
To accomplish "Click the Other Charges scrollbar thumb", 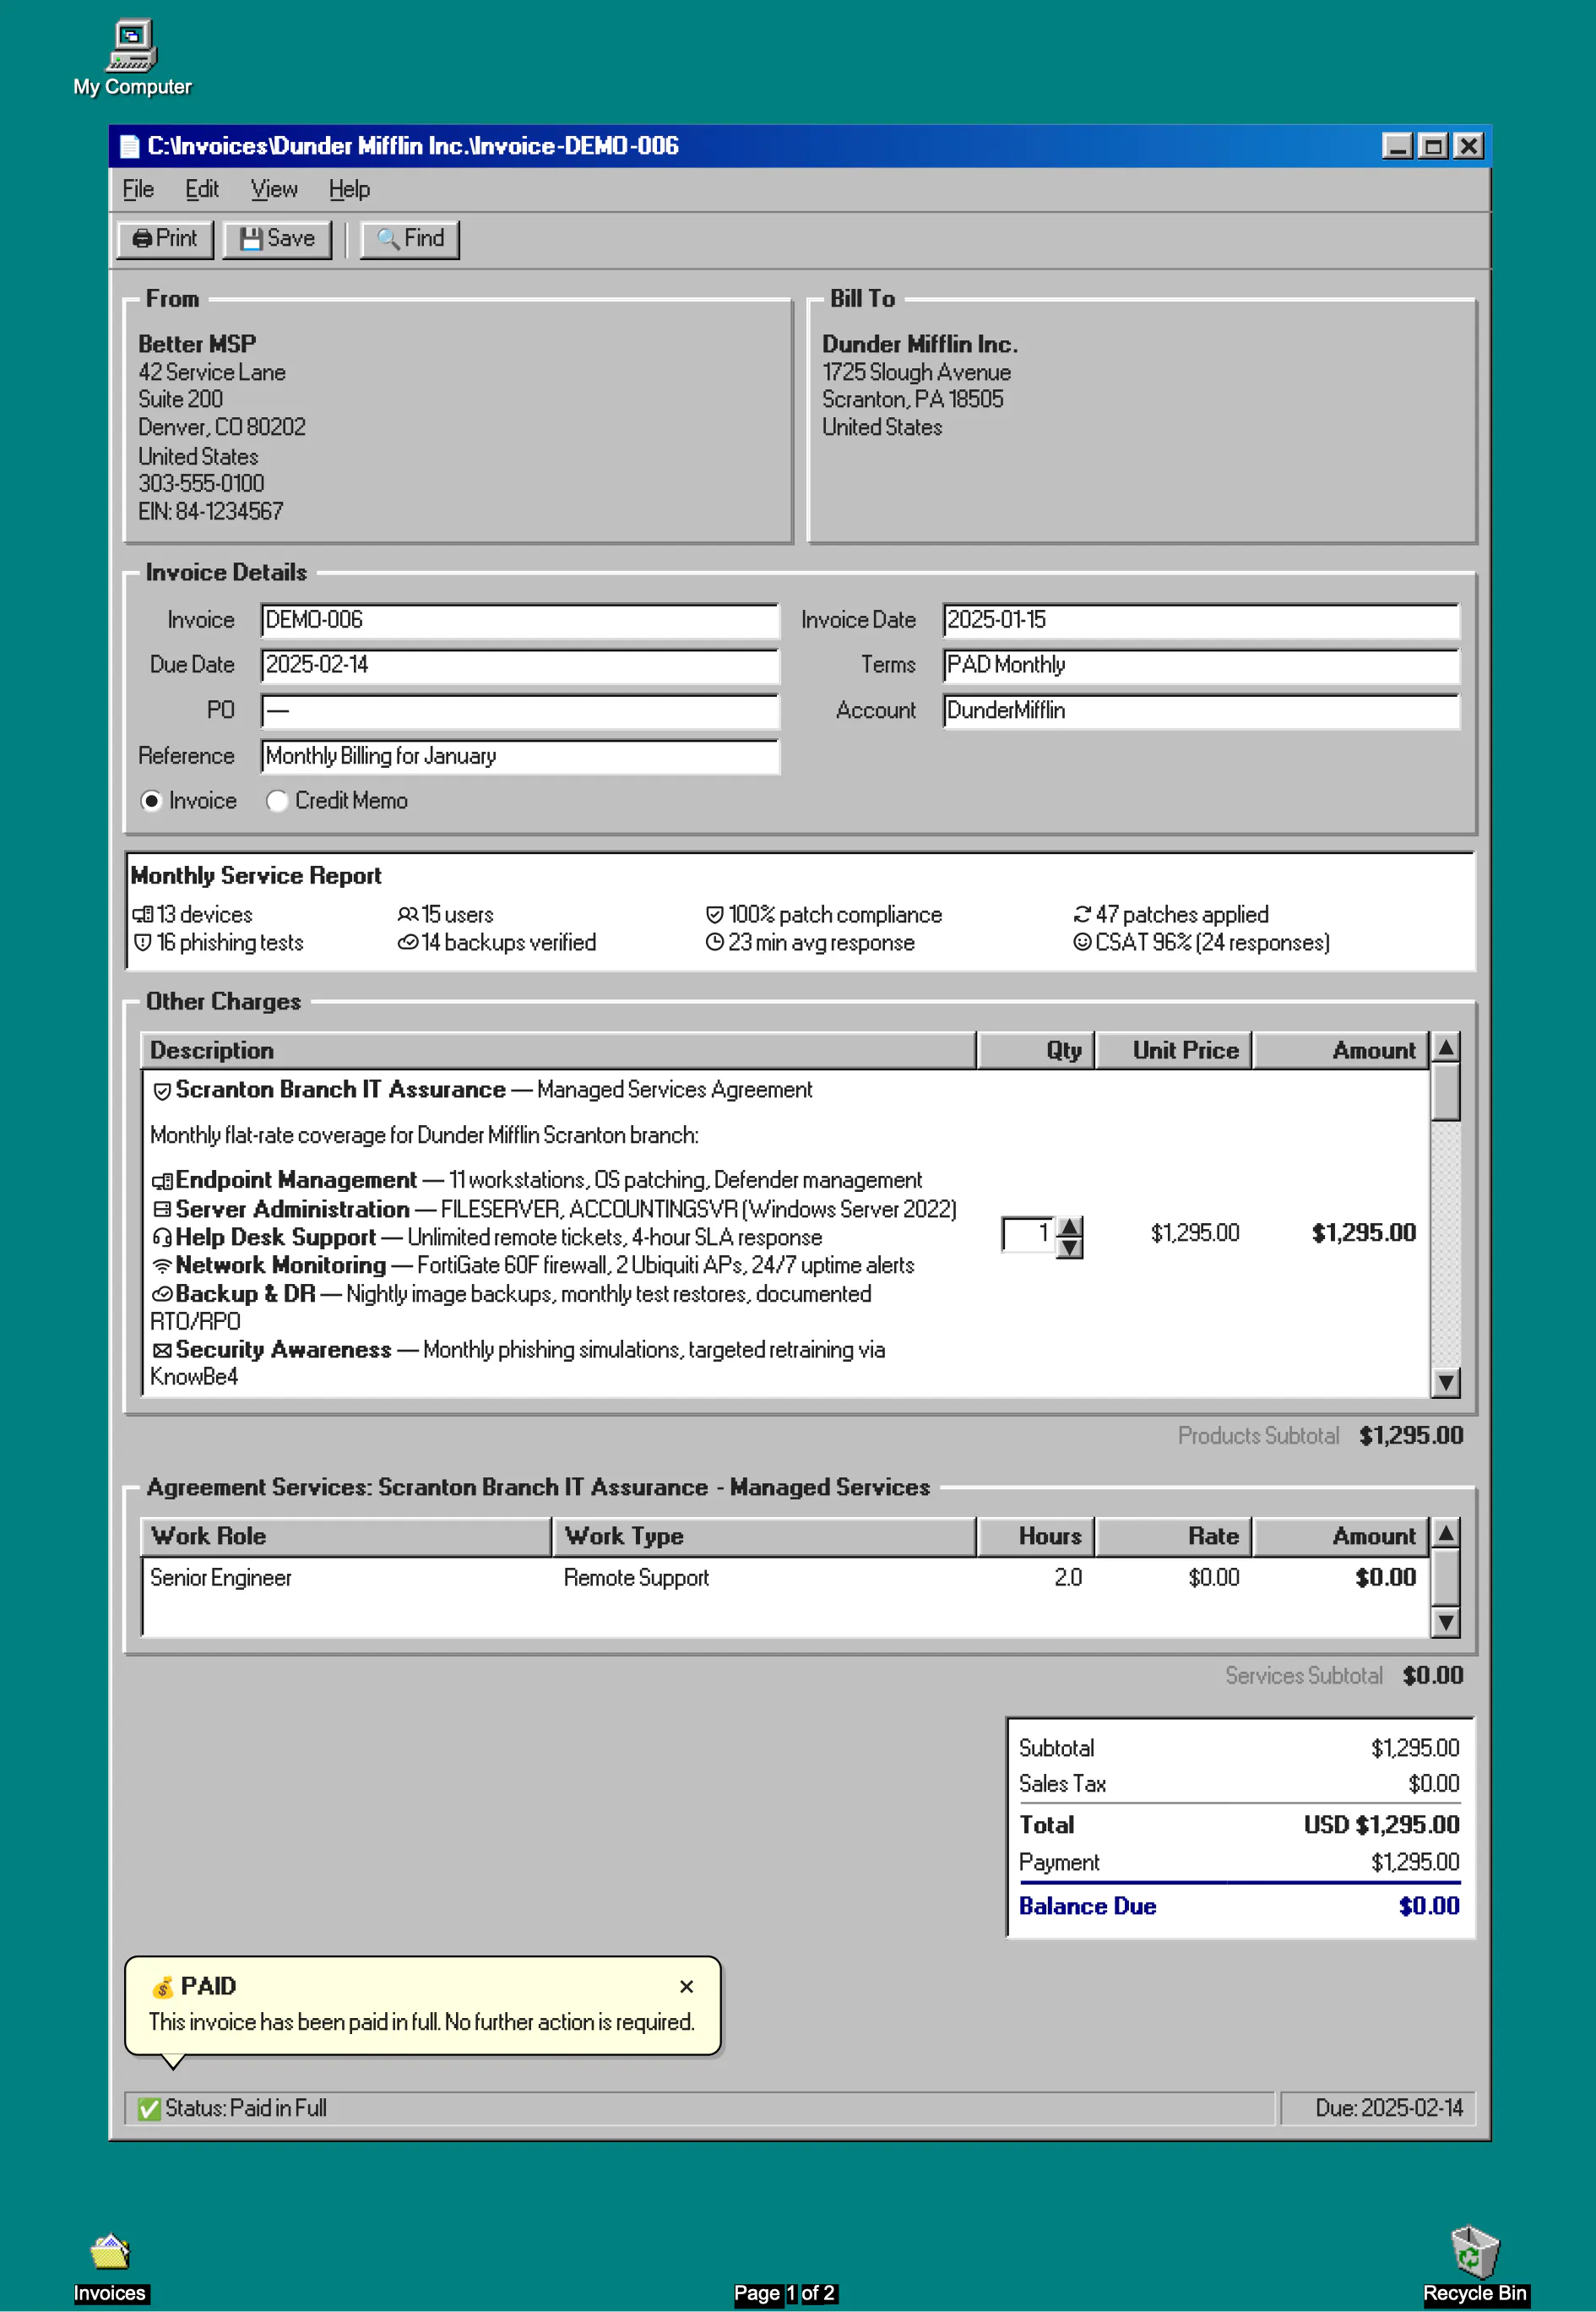I will coord(1445,1092).
